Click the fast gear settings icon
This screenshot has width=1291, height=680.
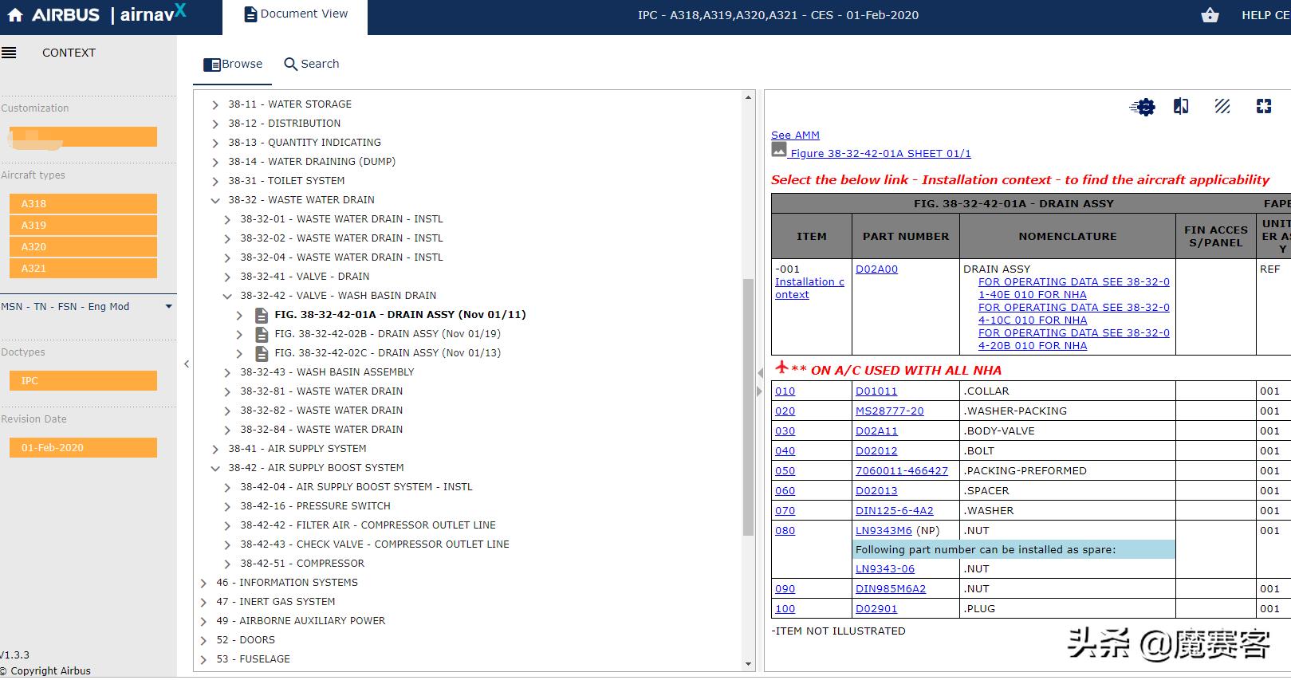click(x=1143, y=107)
